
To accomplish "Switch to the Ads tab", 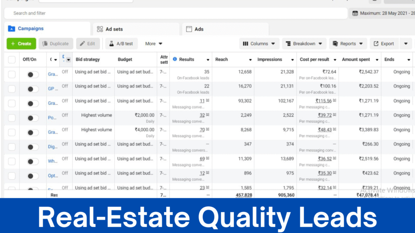I will pyautogui.click(x=199, y=29).
